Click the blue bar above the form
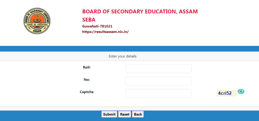Viewport: 259px width, 121px height. (x=129, y=49)
